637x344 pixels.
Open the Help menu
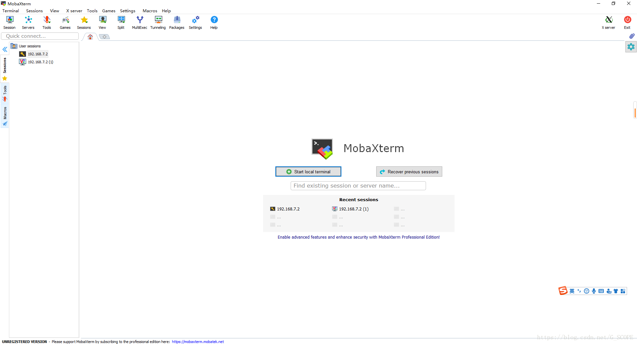166,11
